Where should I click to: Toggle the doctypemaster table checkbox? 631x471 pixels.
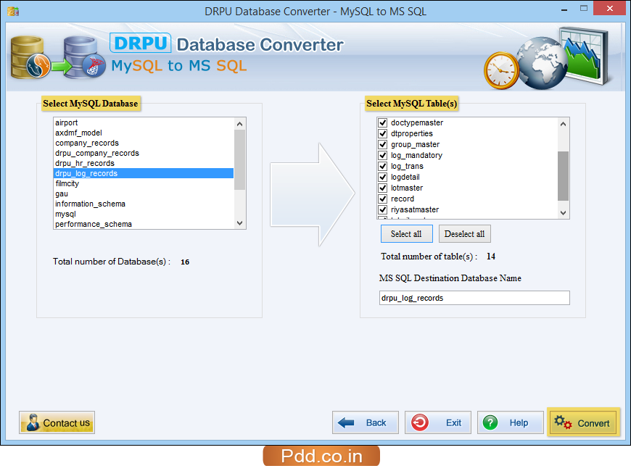tap(383, 122)
